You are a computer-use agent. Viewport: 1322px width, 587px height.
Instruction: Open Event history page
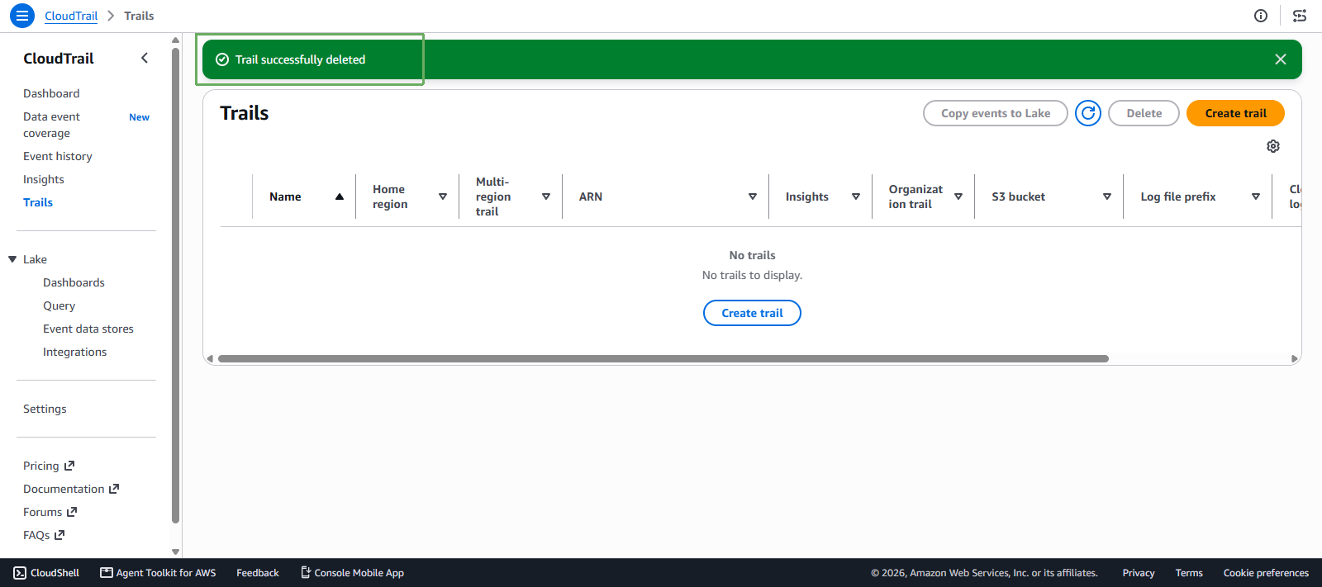point(58,156)
